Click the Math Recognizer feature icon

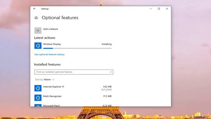pos(38,98)
